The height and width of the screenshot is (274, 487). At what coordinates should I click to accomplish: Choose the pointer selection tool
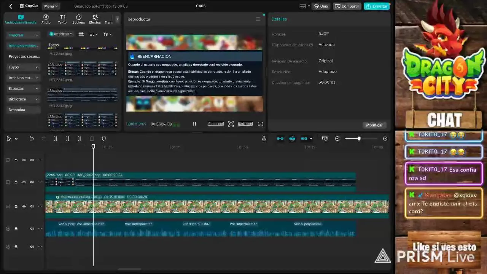pos(9,139)
